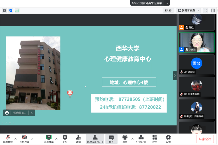This screenshot has width=218, height=145.
Task: Expand the video options arrow
Action: pos(32,139)
